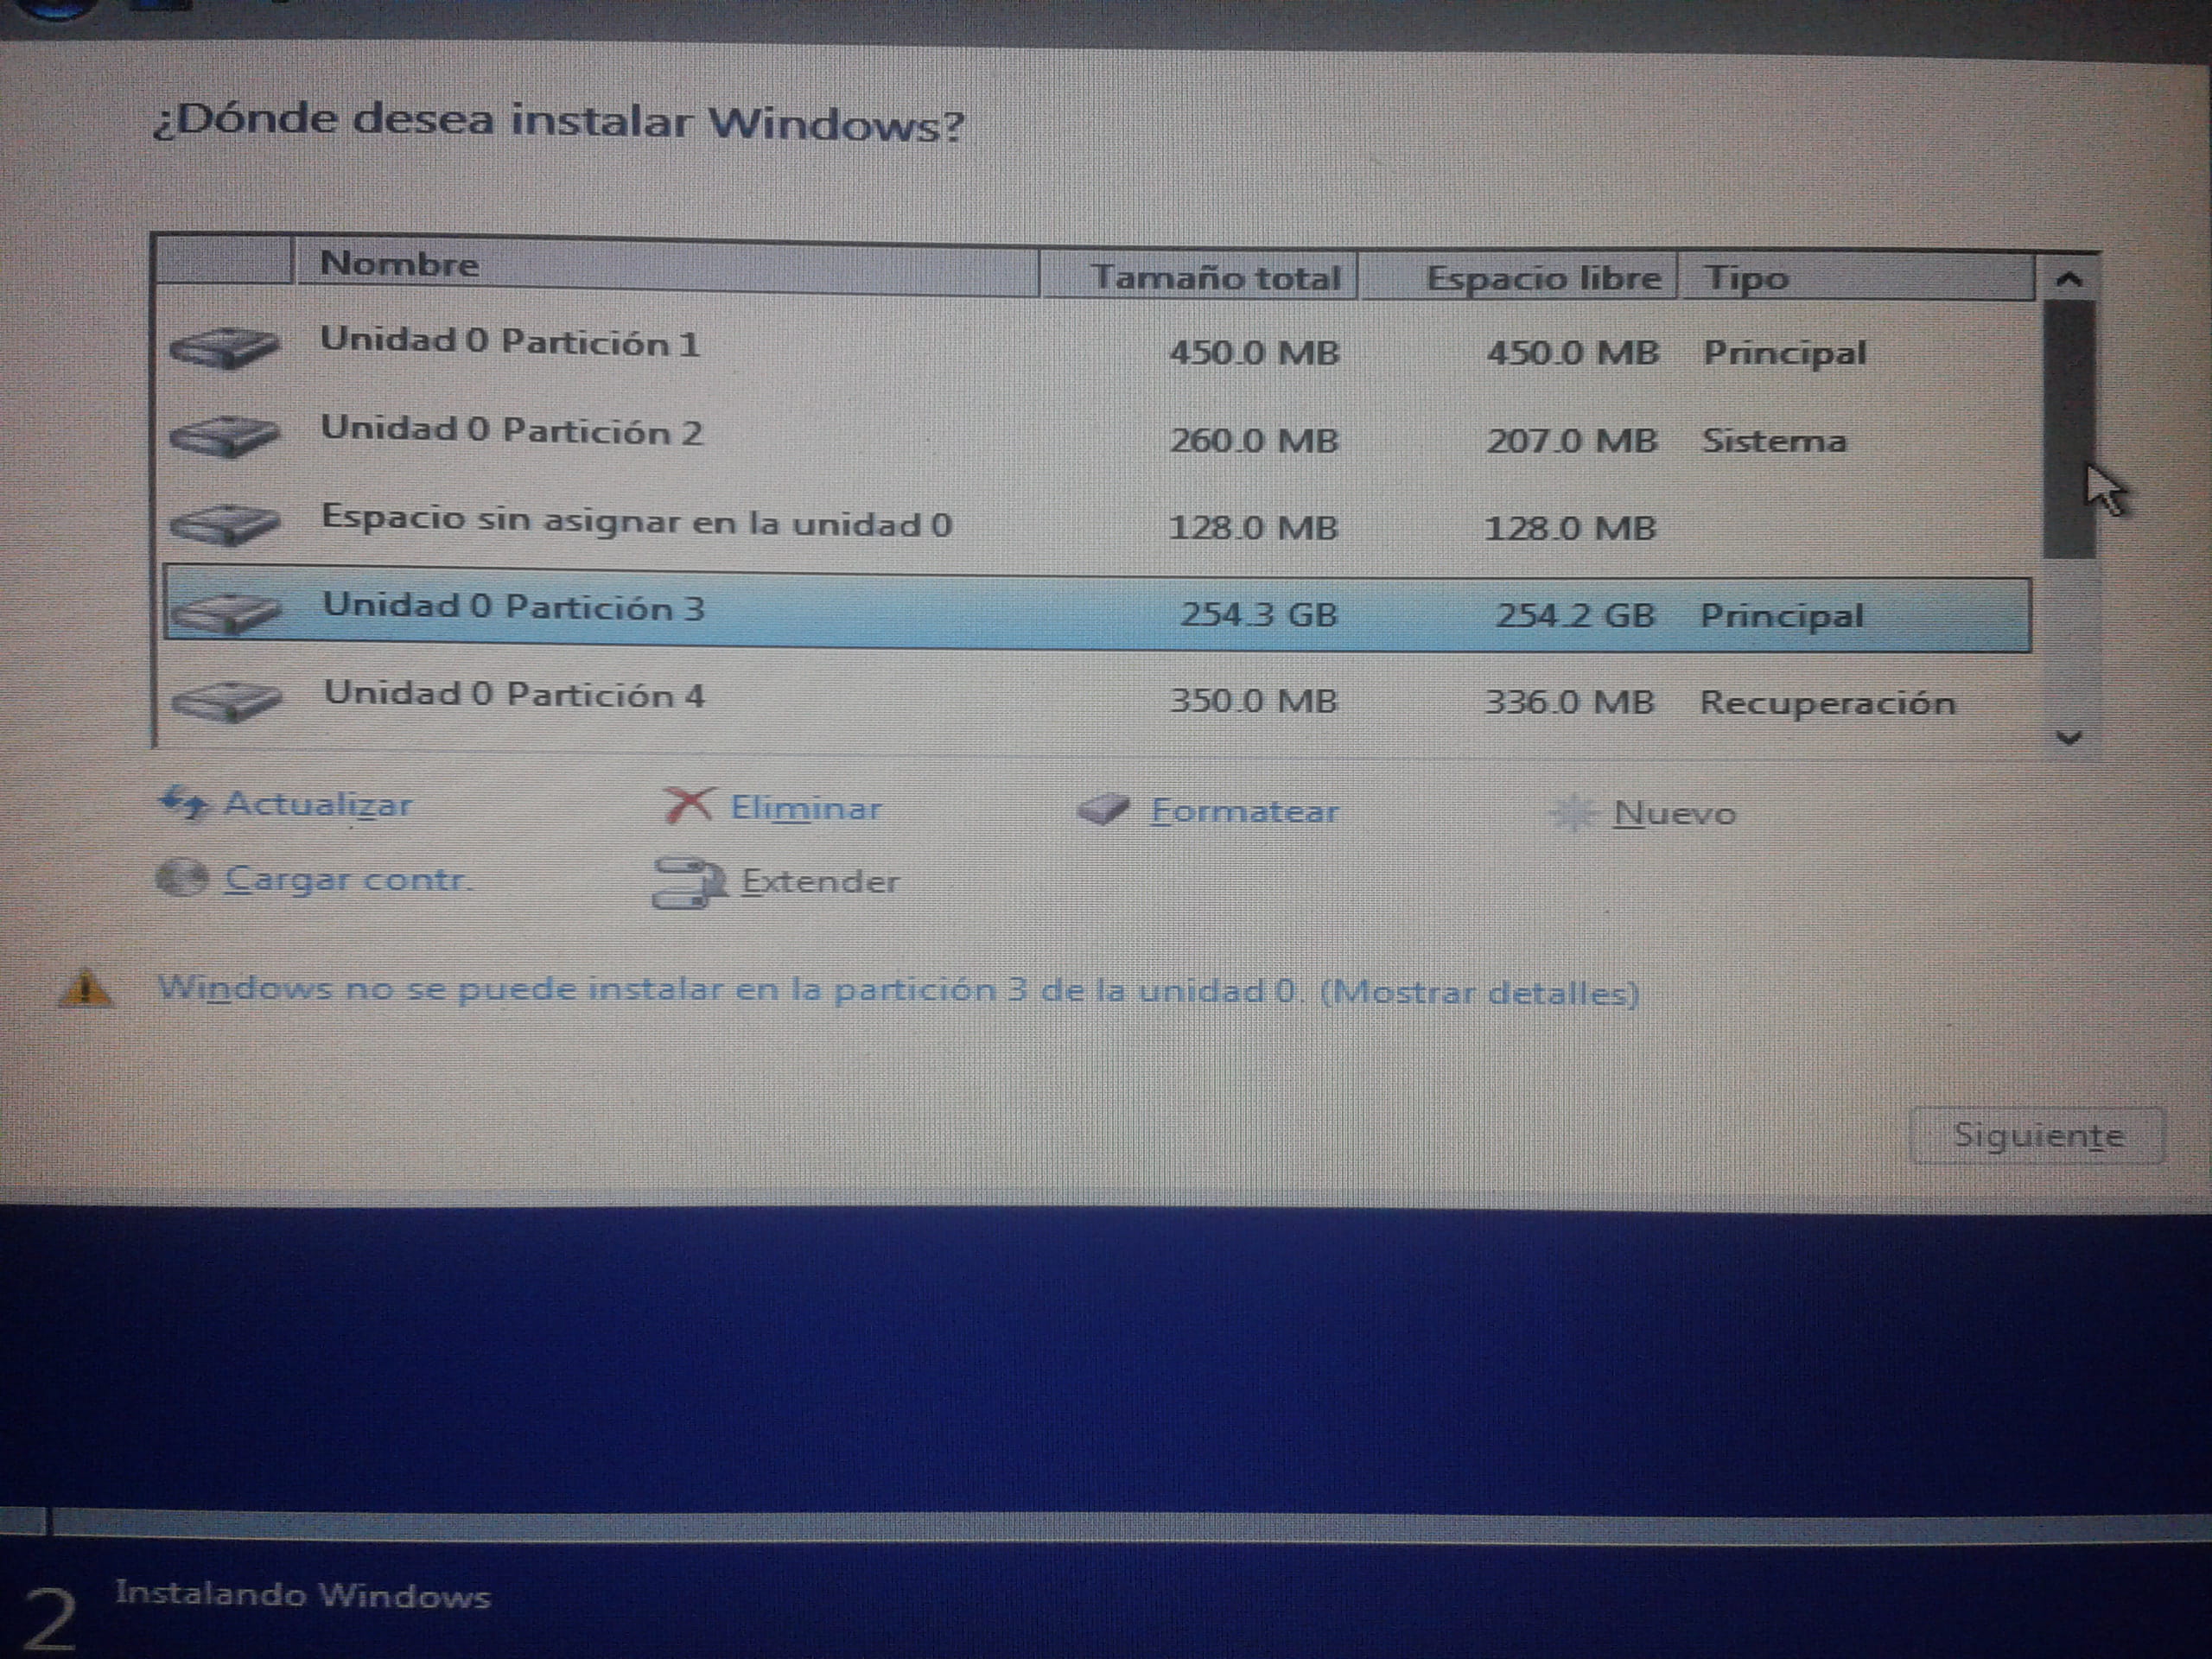The width and height of the screenshot is (2212, 1659).
Task: Click the partition list scrollbar thumb
Action: [x=2069, y=429]
